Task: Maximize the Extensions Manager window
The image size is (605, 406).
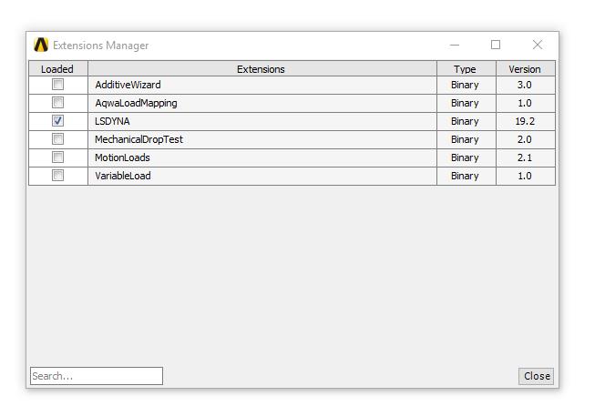Action: coord(496,45)
